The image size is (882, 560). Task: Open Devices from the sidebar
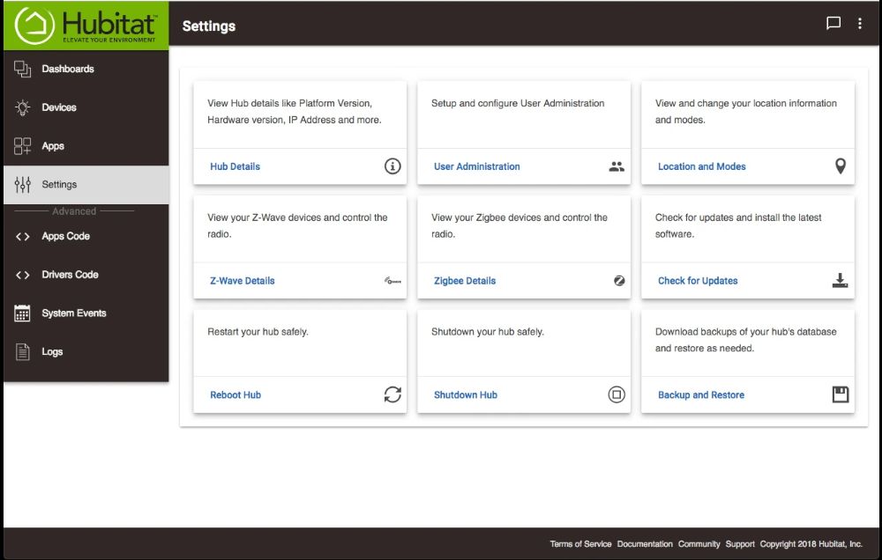[58, 107]
